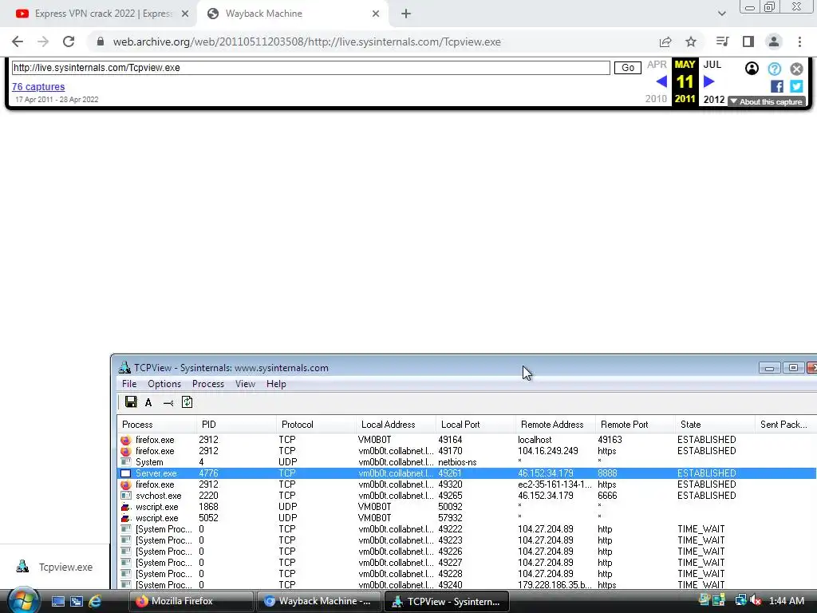Launch Internet Explorer from quick launch
817x613 pixels.
pos(96,601)
